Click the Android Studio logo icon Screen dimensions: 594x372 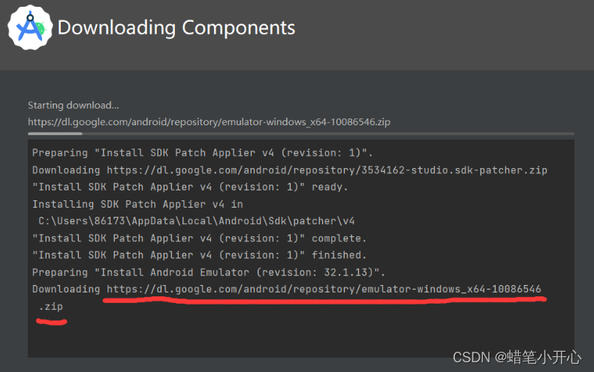30,27
